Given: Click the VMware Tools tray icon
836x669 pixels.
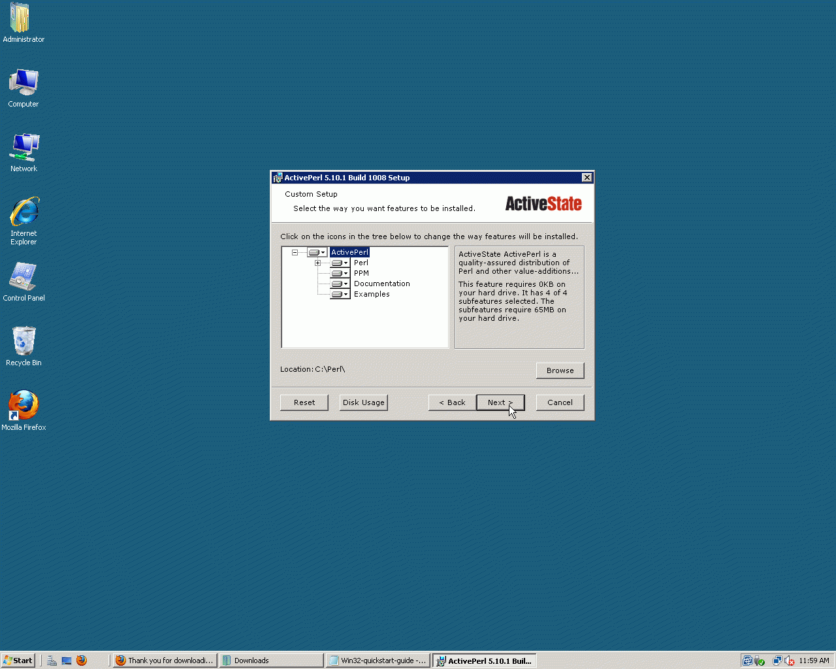Looking at the screenshot, I should click(x=748, y=661).
